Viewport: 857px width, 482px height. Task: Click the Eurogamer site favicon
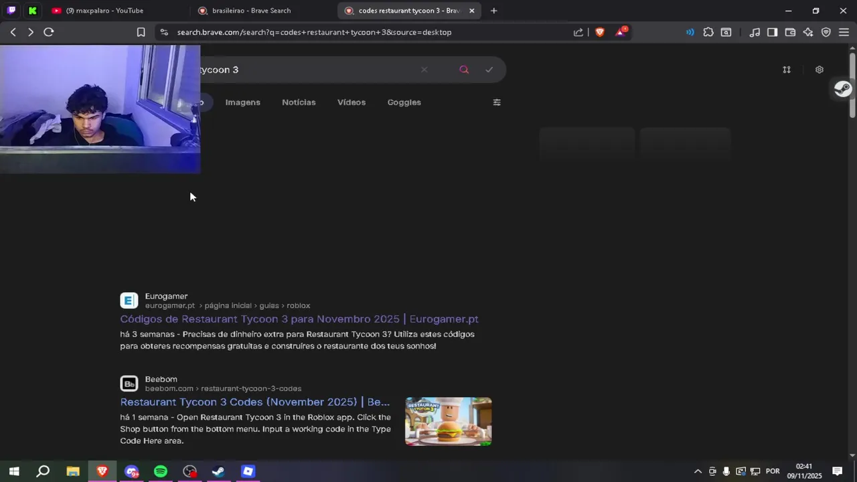tap(129, 301)
